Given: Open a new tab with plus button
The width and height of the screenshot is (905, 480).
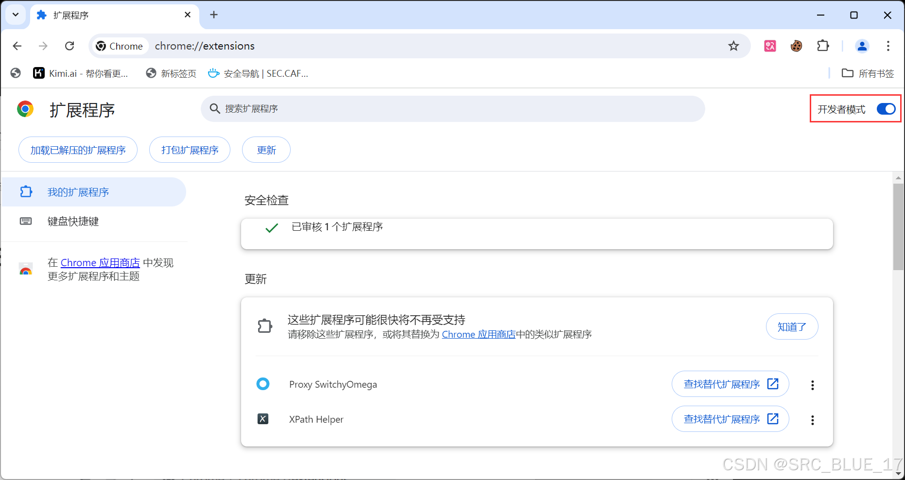Looking at the screenshot, I should (214, 15).
